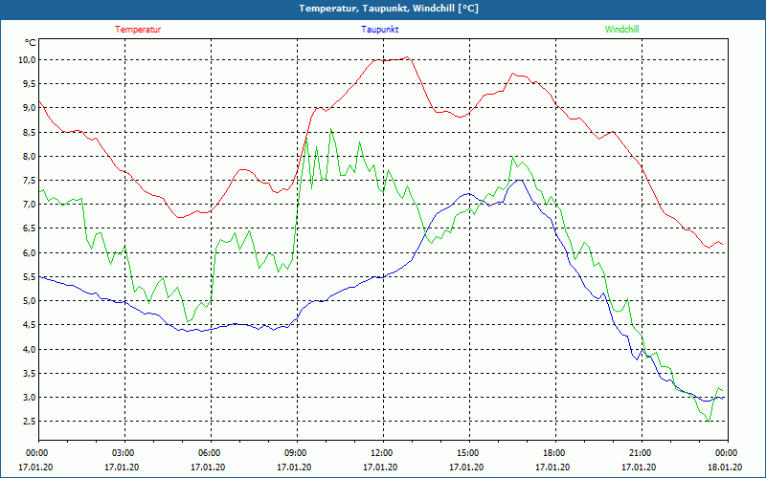Click the 4,5 y-axis value
This screenshot has height=478, width=766.
pos(30,325)
